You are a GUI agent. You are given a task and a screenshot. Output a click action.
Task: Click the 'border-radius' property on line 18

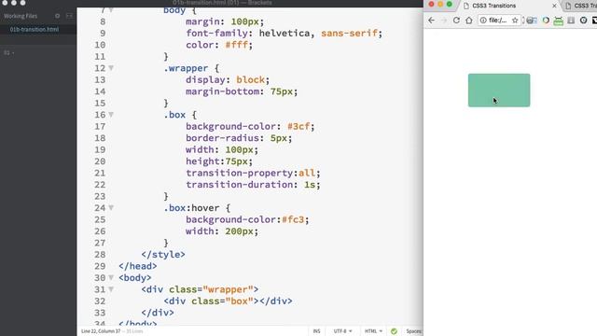[x=222, y=138]
